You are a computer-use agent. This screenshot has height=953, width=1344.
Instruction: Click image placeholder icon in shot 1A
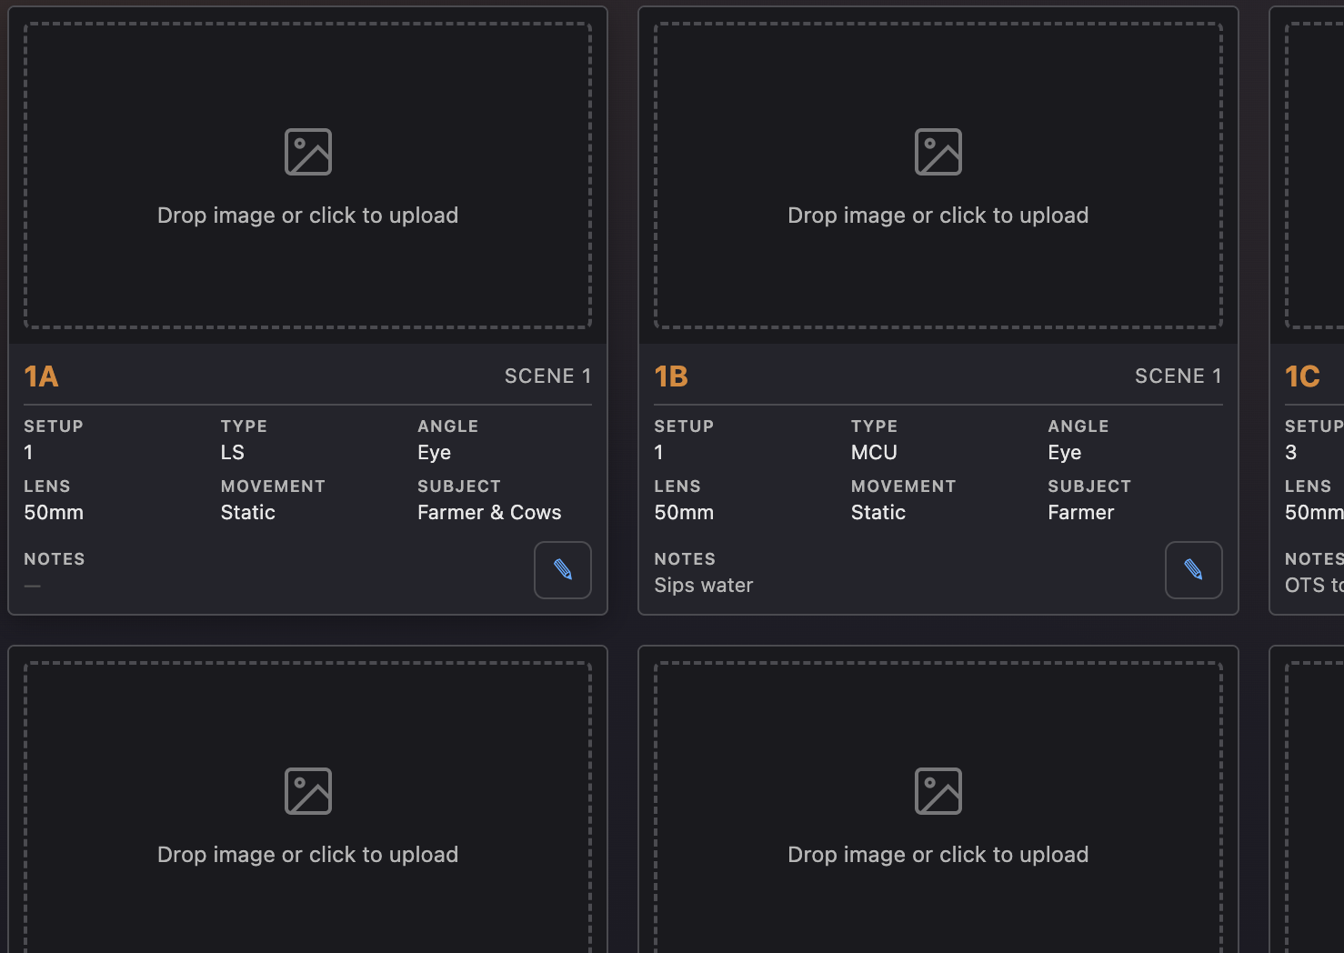tap(308, 152)
